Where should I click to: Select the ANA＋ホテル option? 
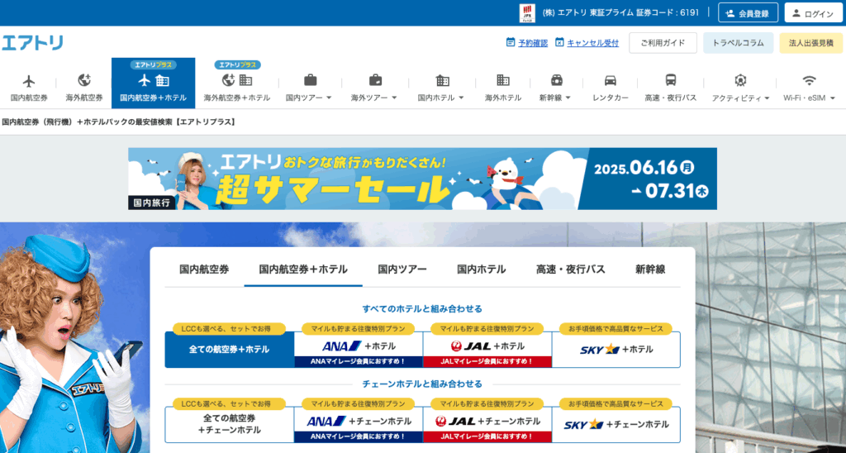coord(359,350)
